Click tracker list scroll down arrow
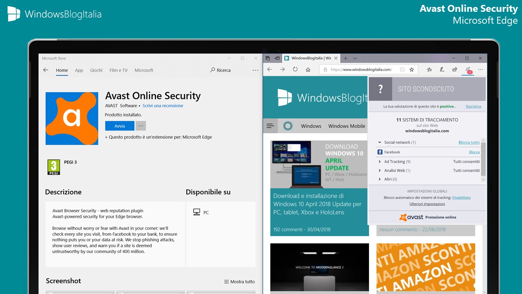This screenshot has height=294, width=522. (484, 180)
